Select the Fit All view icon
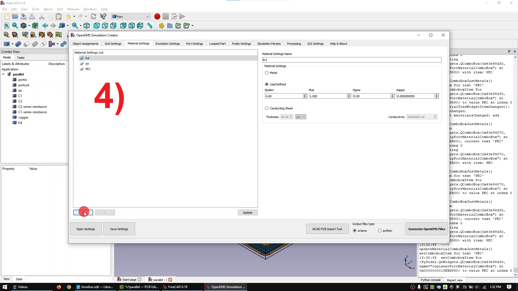Image resolution: width=518 pixels, height=291 pixels. (x=6, y=26)
